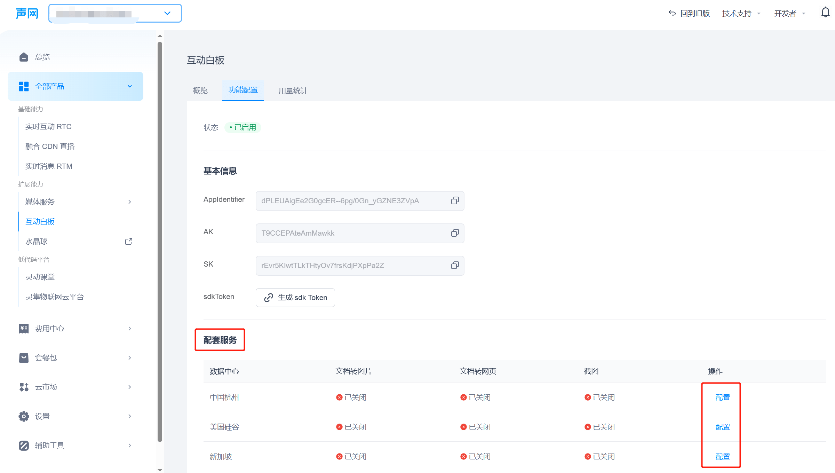Expand the 媒体服务 submenu chevron
This screenshot has width=835, height=473.
point(130,202)
